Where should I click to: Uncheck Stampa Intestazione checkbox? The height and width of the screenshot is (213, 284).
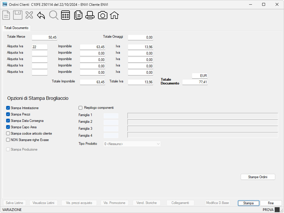(x=8, y=108)
